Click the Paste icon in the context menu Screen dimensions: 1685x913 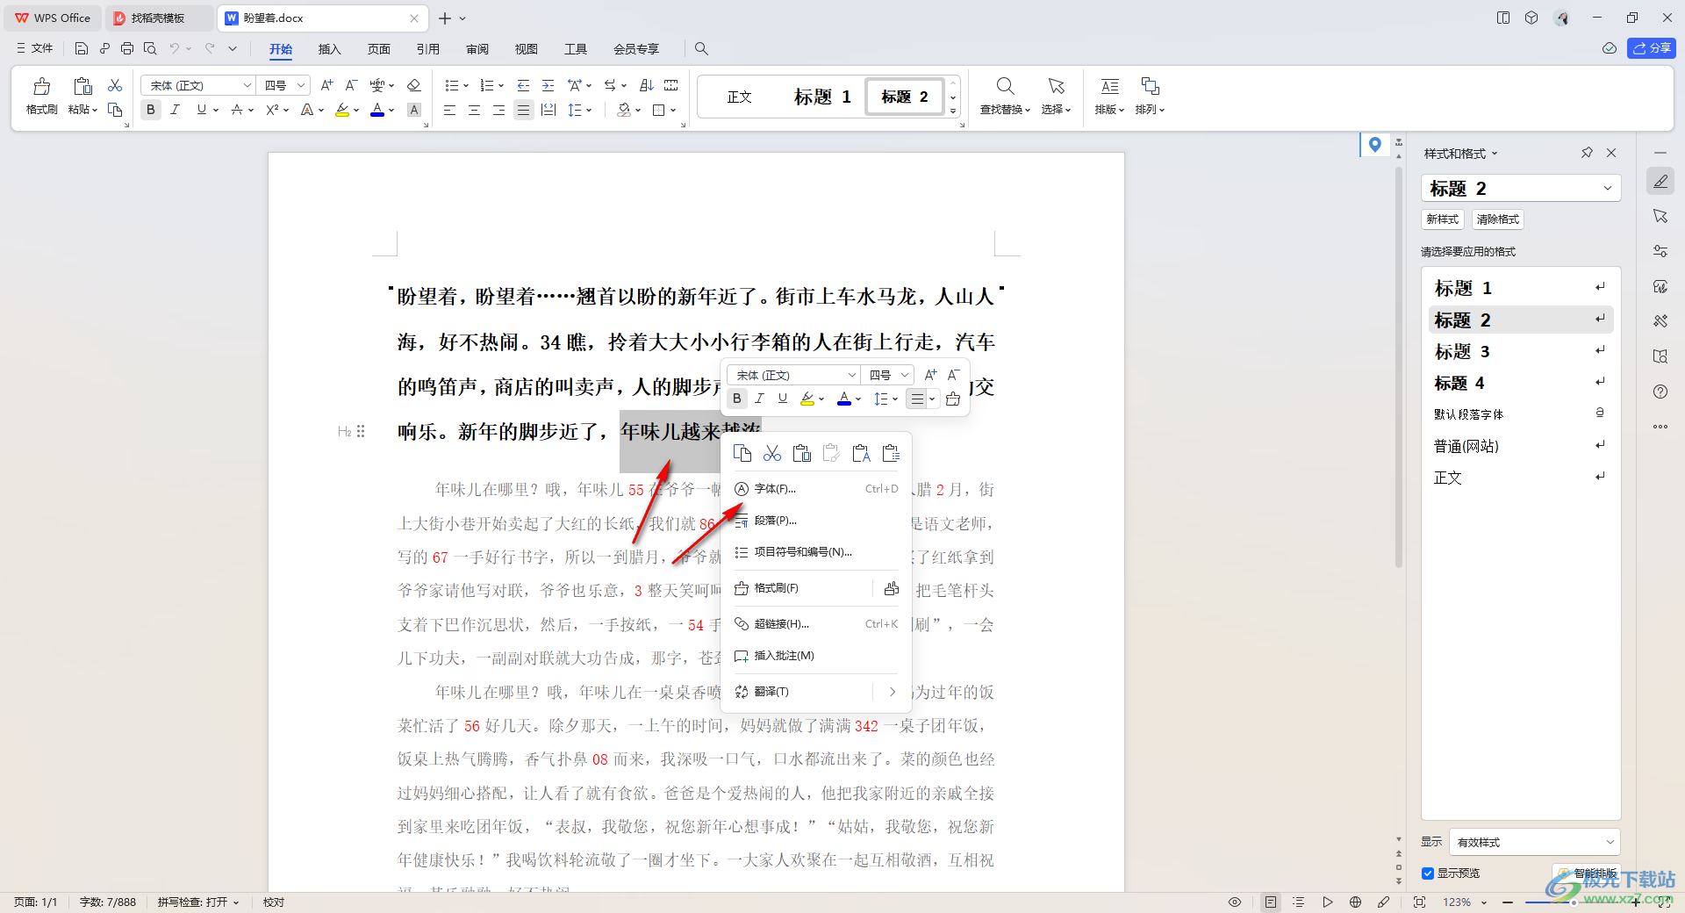[x=802, y=453]
